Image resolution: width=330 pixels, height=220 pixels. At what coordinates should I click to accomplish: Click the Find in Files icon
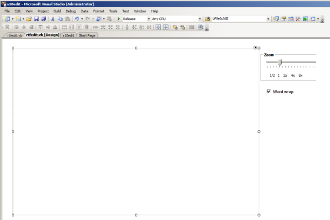pyautogui.click(x=207, y=19)
